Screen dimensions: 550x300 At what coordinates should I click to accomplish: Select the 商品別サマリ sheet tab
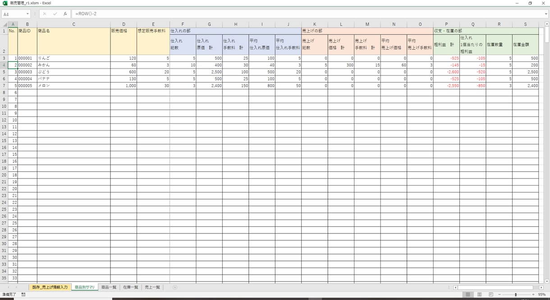coord(85,287)
